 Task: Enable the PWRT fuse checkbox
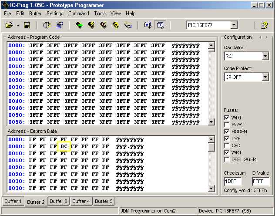tap(227, 125)
